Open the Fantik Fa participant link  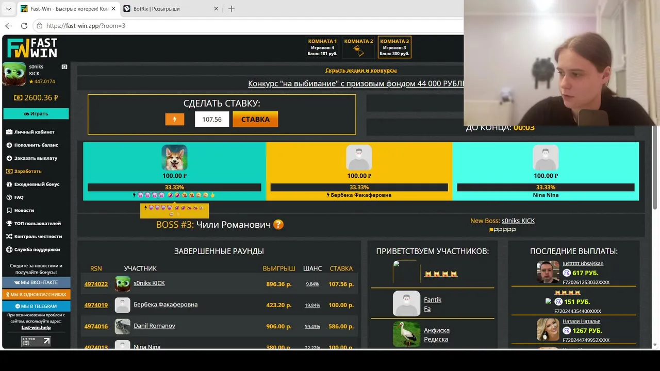point(433,304)
